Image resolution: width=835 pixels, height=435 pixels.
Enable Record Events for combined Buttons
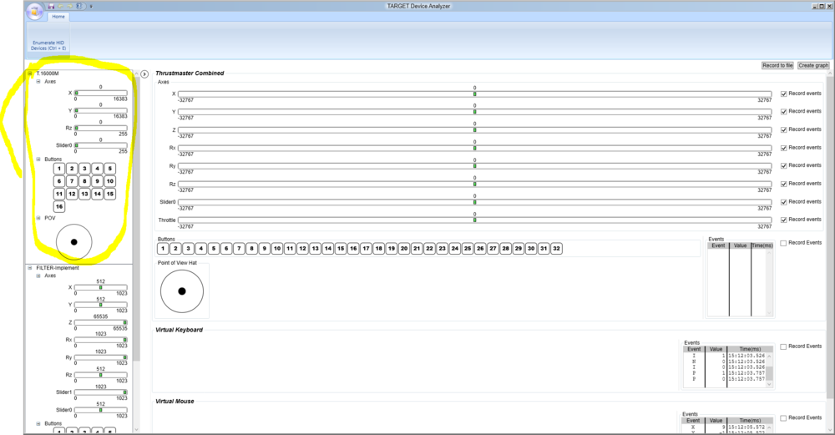(x=783, y=243)
